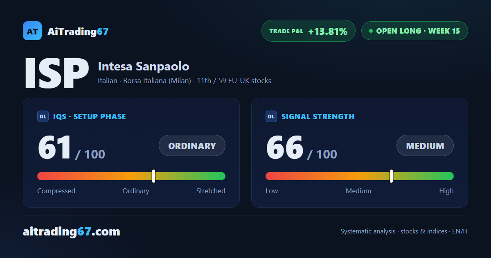Select the Open Long Week 15 badge
The height and width of the screenshot is (258, 491).
[414, 31]
